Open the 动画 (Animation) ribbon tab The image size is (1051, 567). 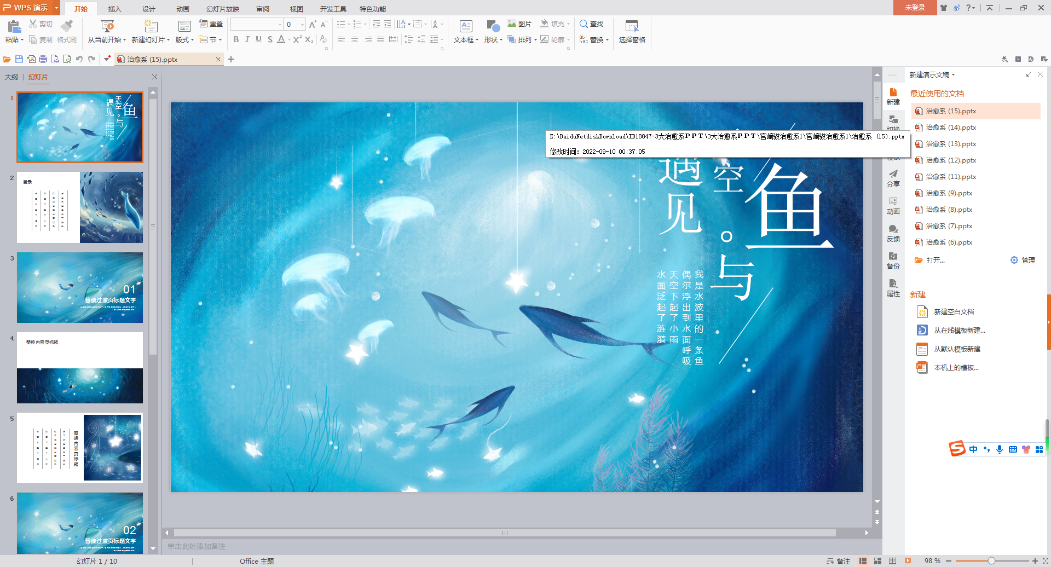(182, 9)
